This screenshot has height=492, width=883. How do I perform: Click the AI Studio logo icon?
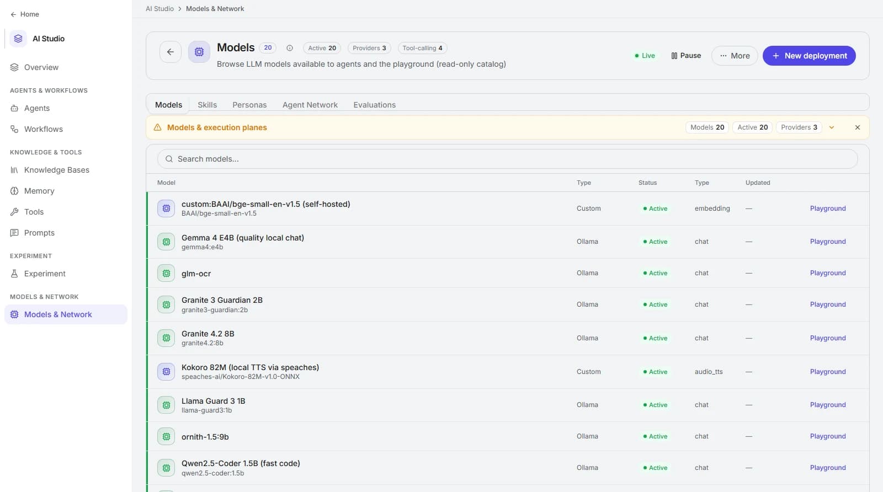pos(18,39)
